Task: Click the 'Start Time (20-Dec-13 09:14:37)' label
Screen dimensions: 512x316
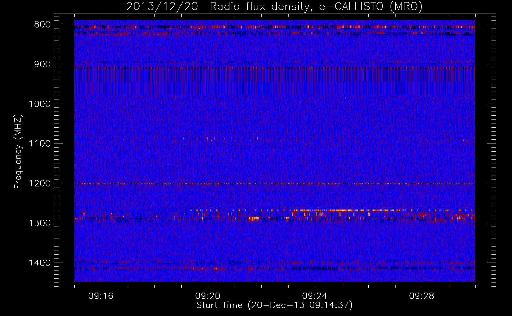Action: click(x=274, y=305)
